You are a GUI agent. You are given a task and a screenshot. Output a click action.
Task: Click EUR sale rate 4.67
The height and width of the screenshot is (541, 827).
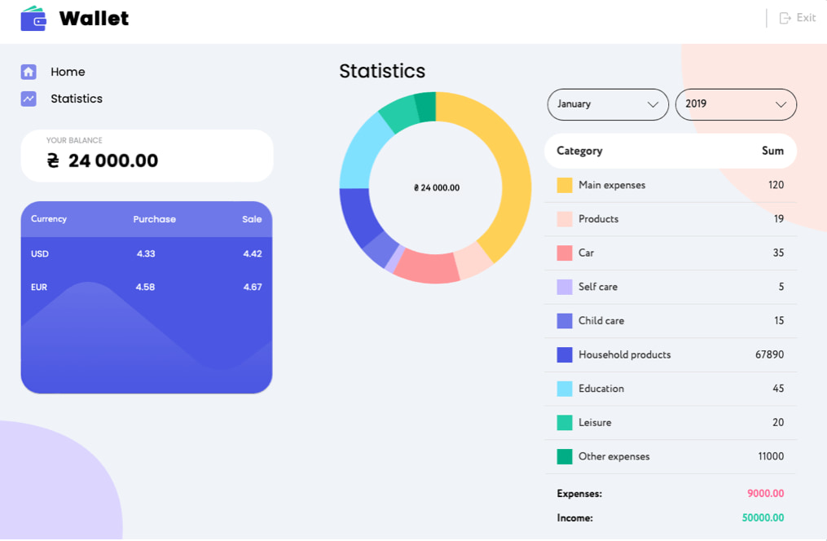point(252,288)
